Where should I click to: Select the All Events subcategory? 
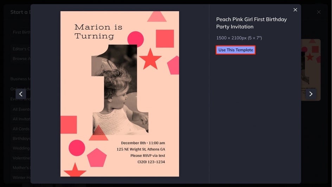coord(20,109)
